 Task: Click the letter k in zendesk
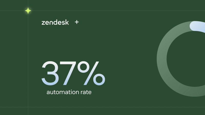coord(67,22)
